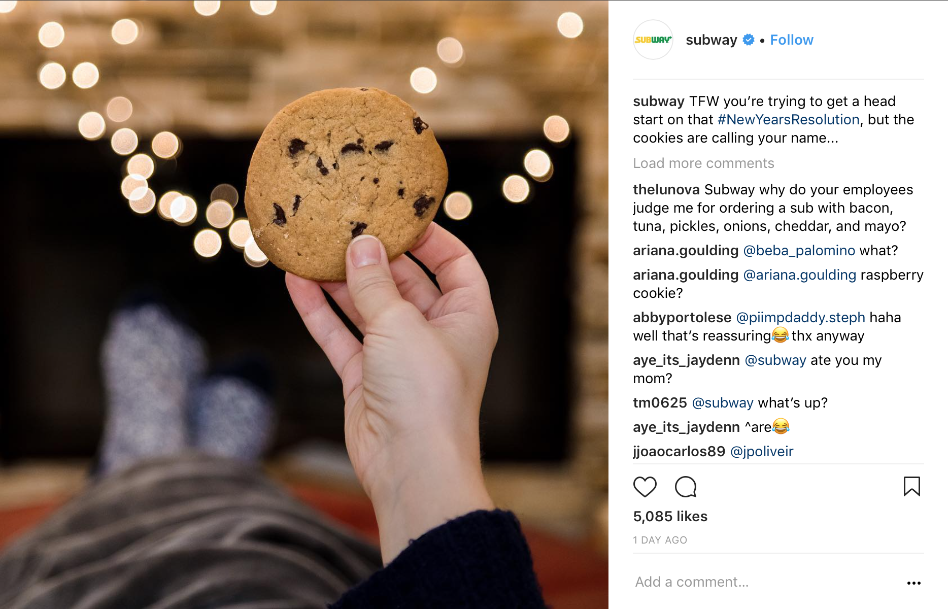Click the blue verified badge
This screenshot has width=948, height=609.
point(748,40)
